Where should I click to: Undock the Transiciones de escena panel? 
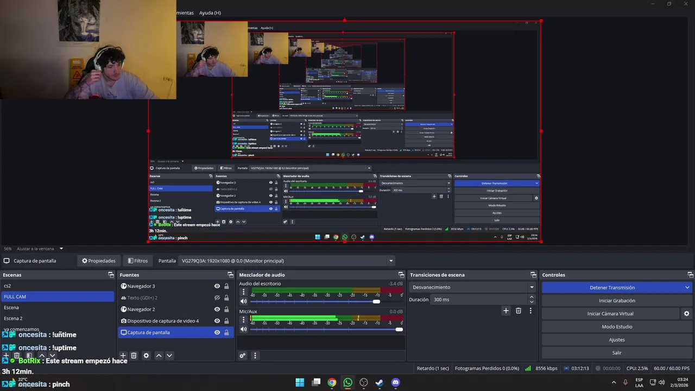pos(533,275)
